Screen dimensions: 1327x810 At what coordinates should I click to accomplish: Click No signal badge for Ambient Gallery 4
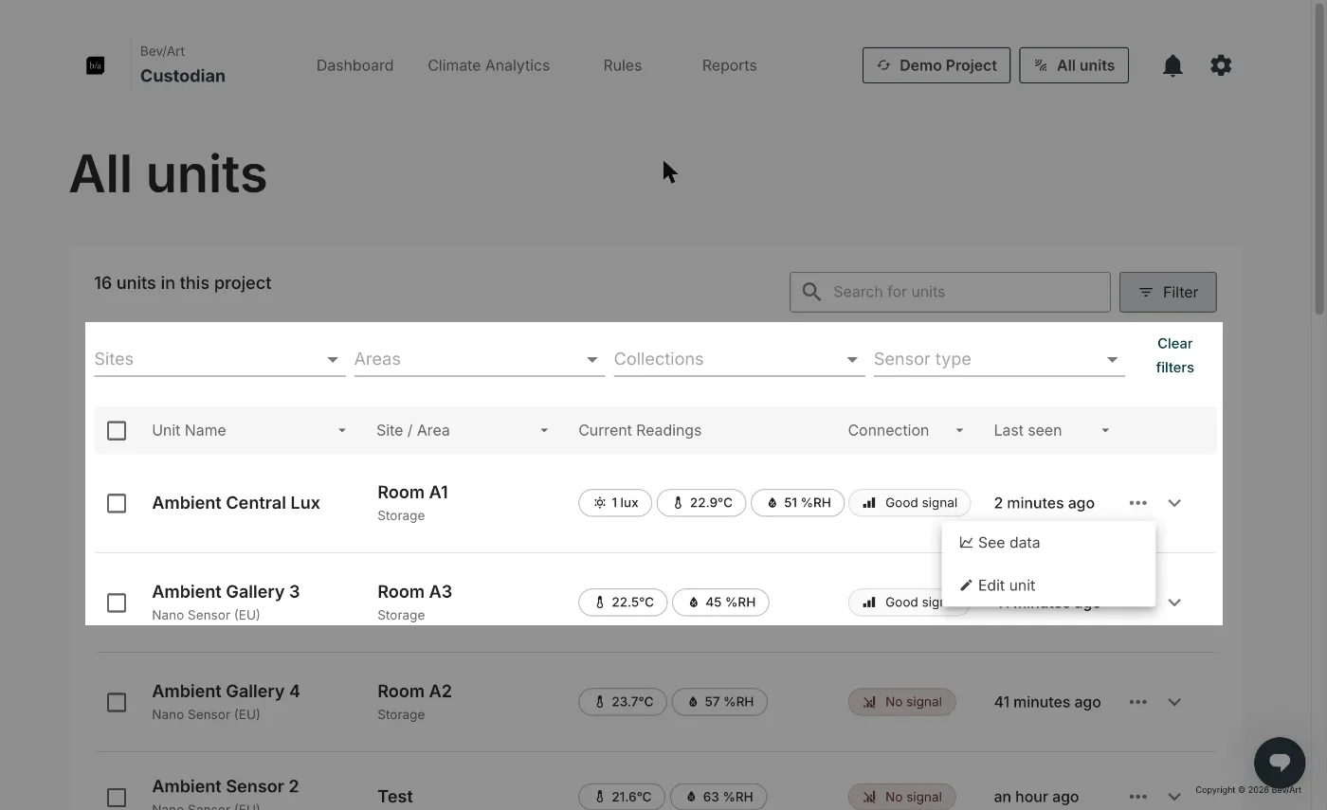click(901, 702)
